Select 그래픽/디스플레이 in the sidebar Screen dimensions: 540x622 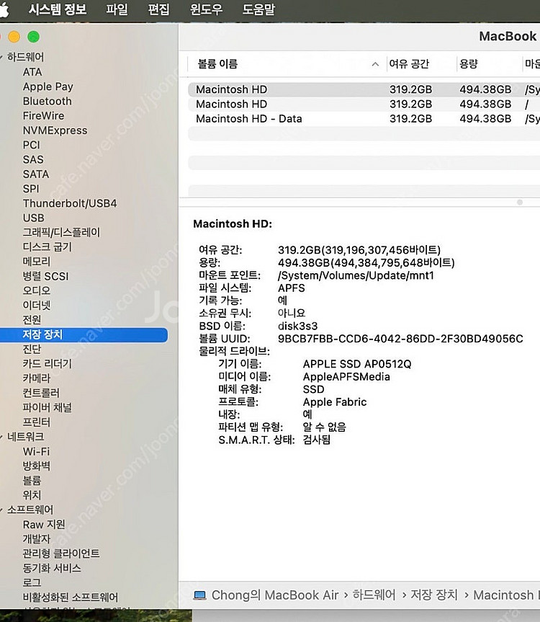pos(61,232)
